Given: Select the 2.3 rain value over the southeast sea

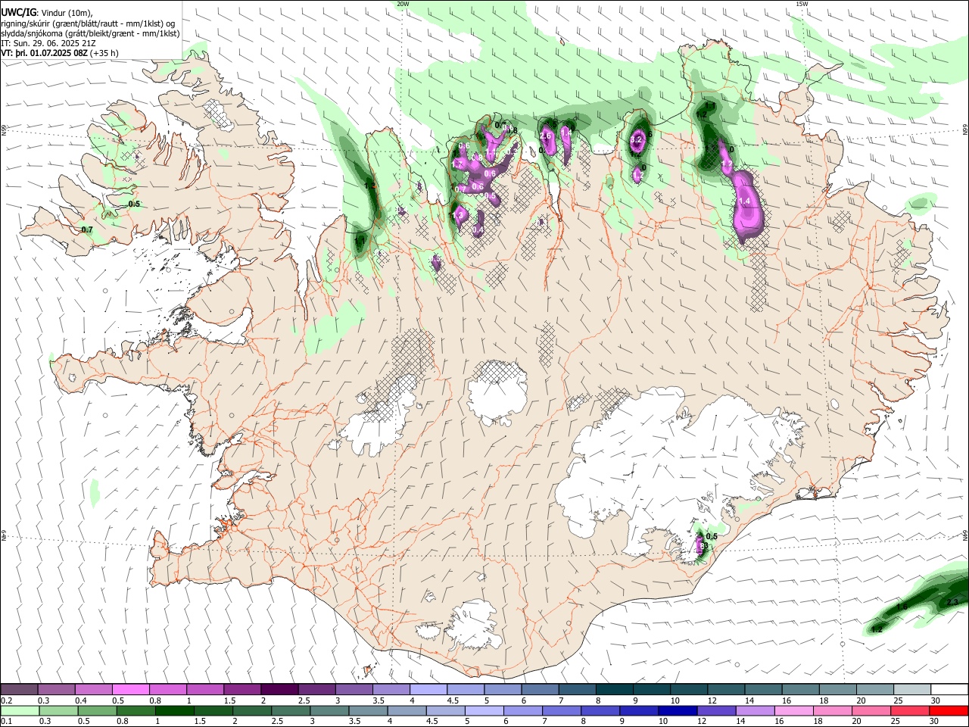Looking at the screenshot, I should [x=952, y=602].
